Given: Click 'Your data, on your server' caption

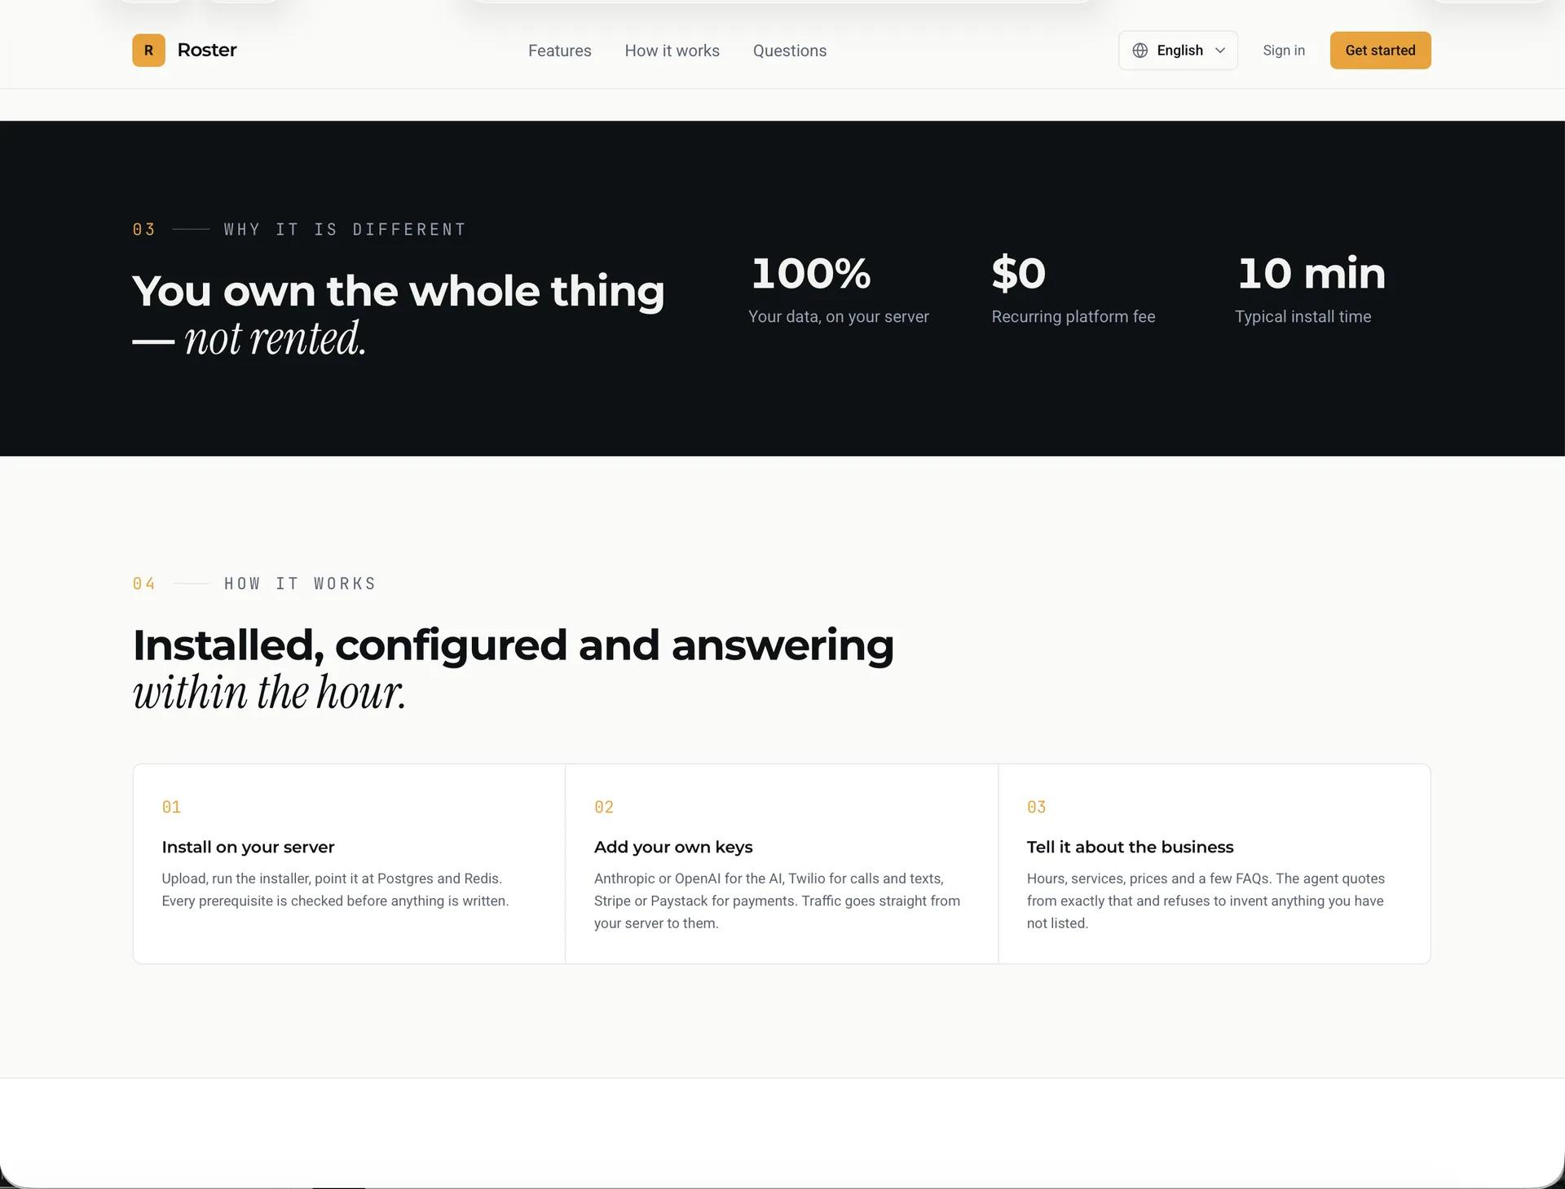Looking at the screenshot, I should pos(839,316).
